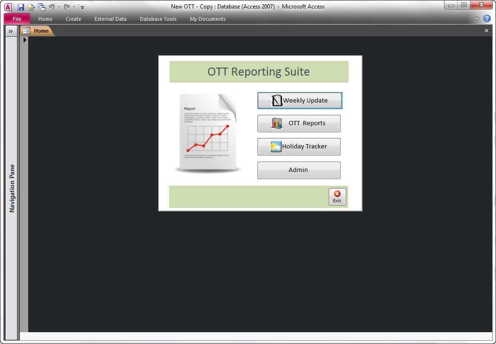Open Microsoft Access Help
This screenshot has width=496, height=344.
pyautogui.click(x=487, y=19)
